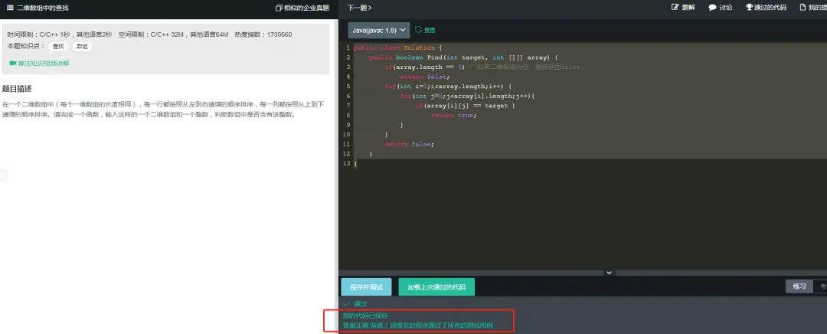Click the 'if(array[i][j] == target )' line
Screen dimensions: 827x334
coord(466,106)
